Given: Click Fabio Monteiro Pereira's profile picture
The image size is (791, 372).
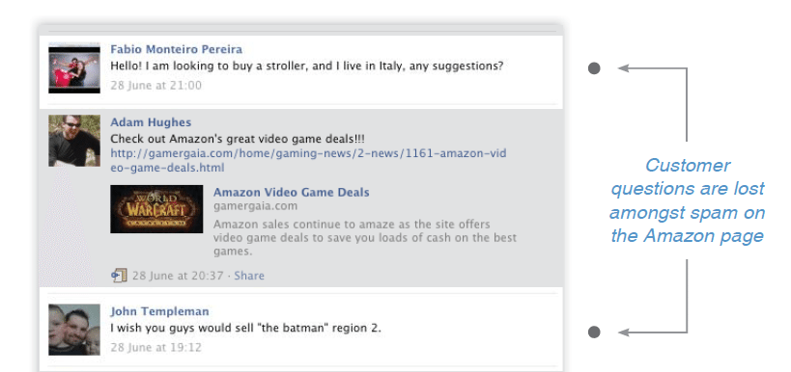Looking at the screenshot, I should [74, 68].
